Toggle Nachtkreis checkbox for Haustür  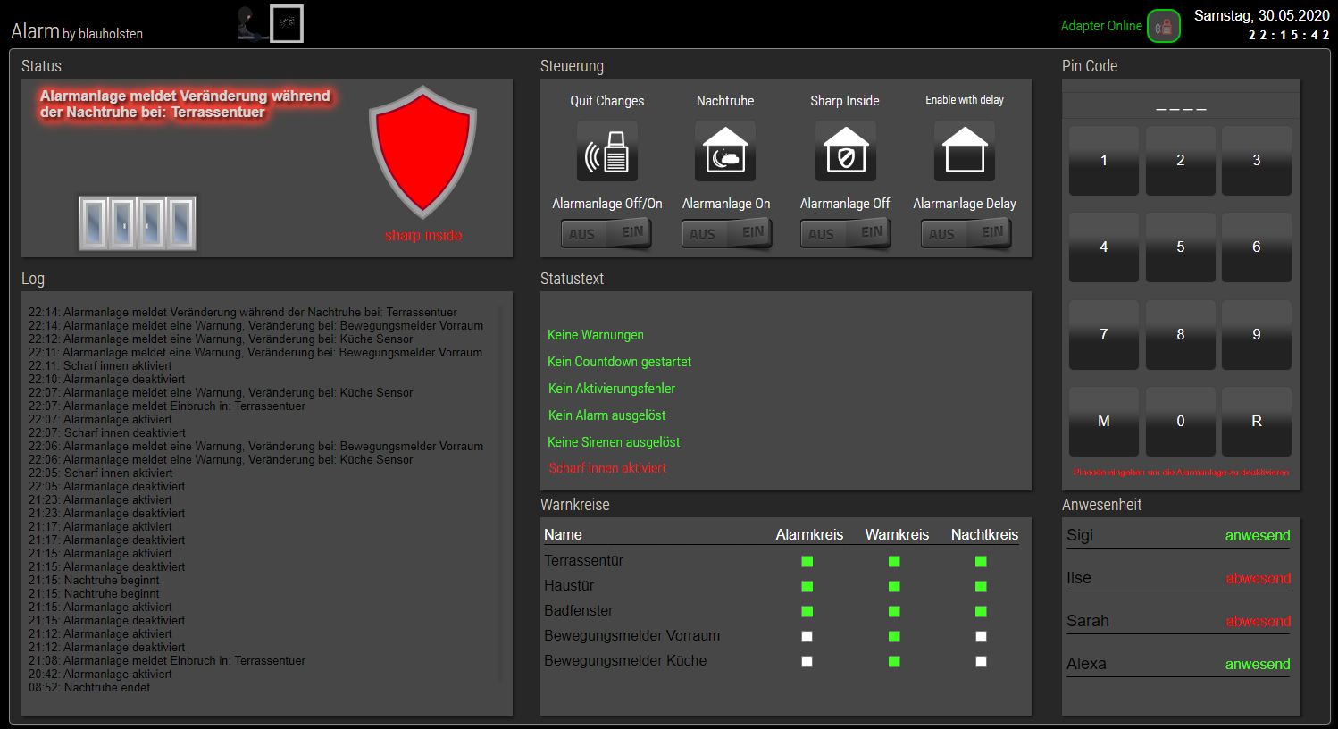981,587
